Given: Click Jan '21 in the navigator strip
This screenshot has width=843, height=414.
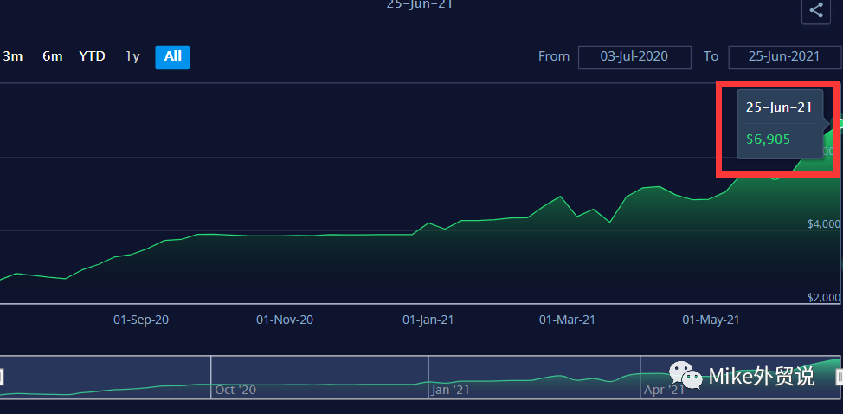Looking at the screenshot, I should pyautogui.click(x=450, y=390).
